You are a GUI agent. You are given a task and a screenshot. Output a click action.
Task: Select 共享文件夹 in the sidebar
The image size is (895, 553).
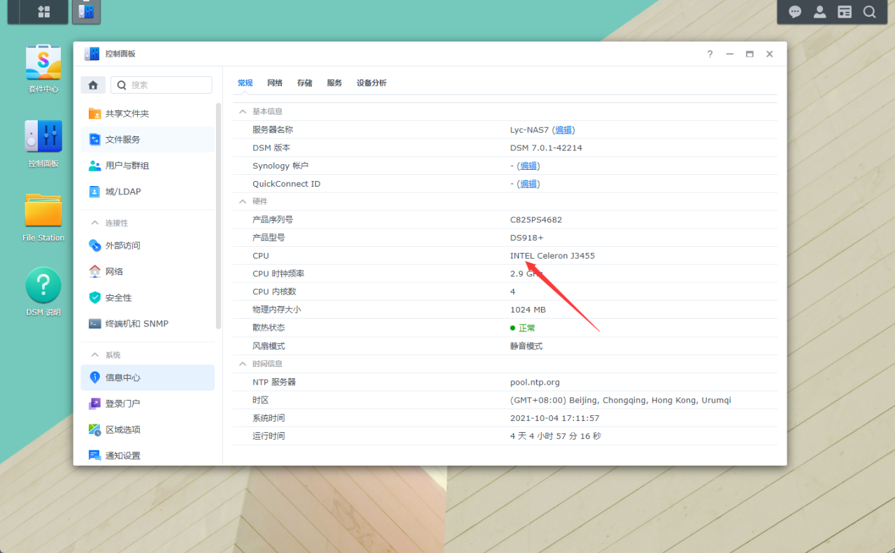pyautogui.click(x=128, y=113)
